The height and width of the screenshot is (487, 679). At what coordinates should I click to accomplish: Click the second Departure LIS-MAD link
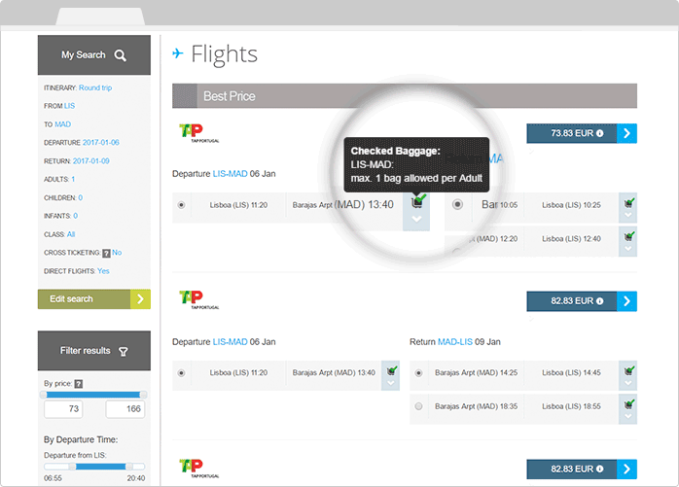coord(230,342)
